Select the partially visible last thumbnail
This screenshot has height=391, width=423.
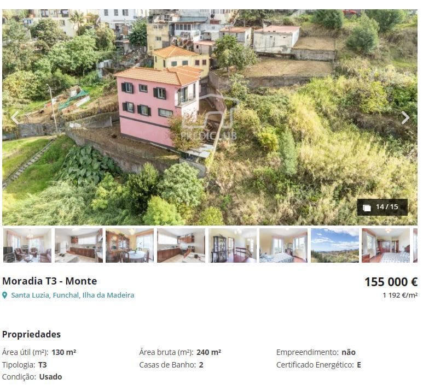coord(415,245)
